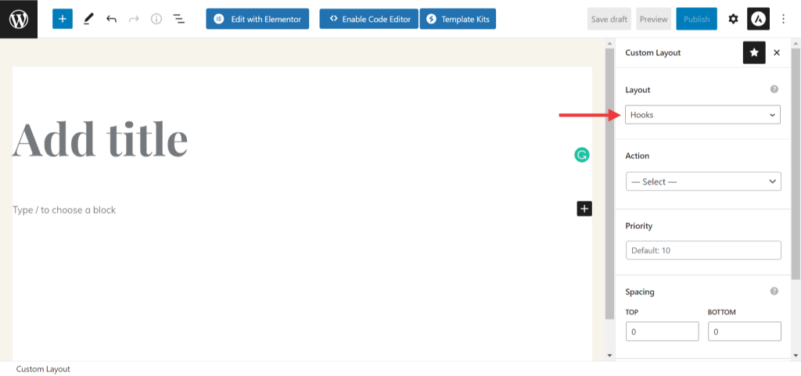Open Template Kits button
Image resolution: width=801 pixels, height=376 pixels.
458,20
